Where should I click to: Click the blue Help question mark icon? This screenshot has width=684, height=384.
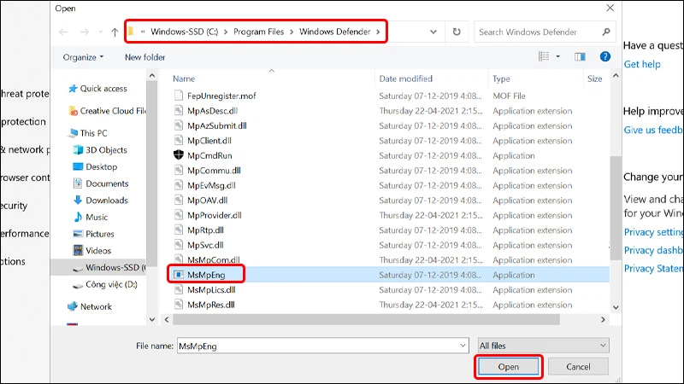(x=605, y=57)
